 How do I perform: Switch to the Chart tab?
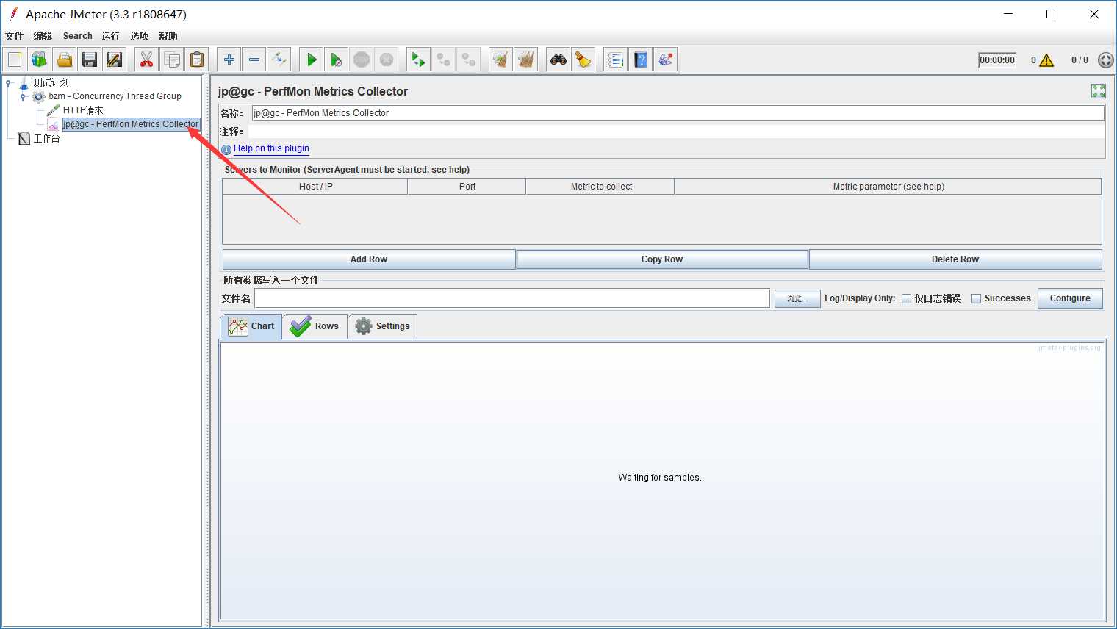coord(251,326)
